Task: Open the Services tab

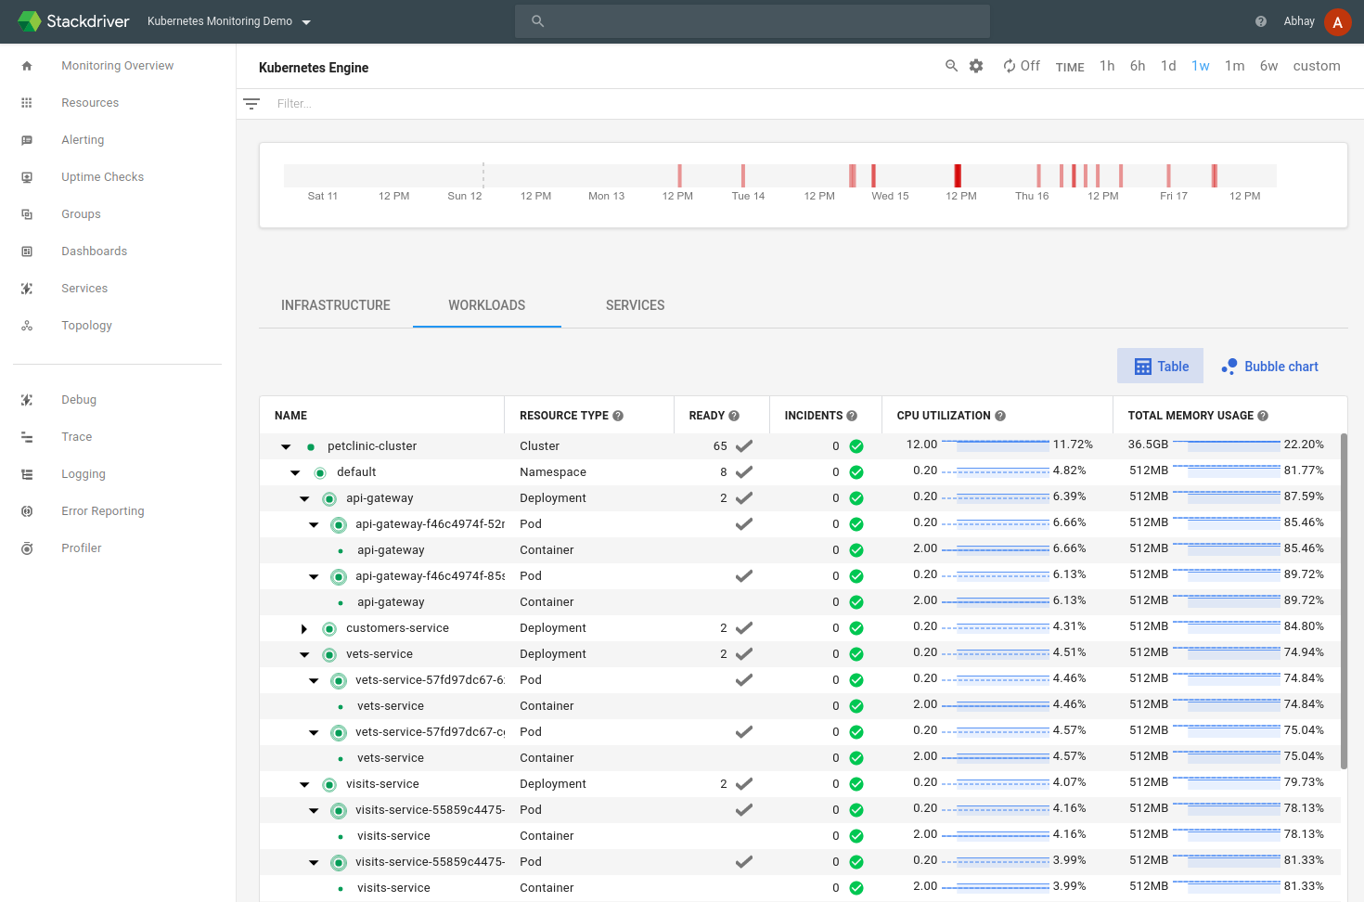Action: (635, 304)
